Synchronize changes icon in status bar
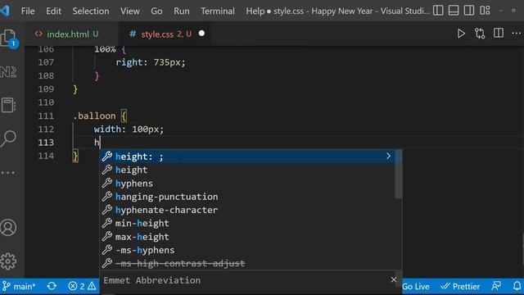The width and height of the screenshot is (524, 295). (x=52, y=287)
